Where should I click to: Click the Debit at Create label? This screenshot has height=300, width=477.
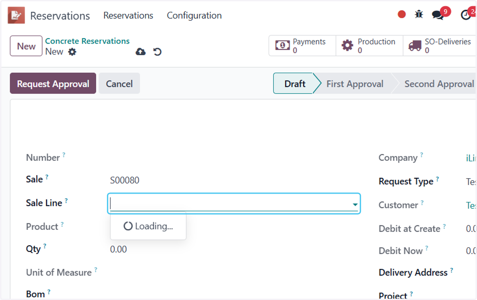pos(409,229)
